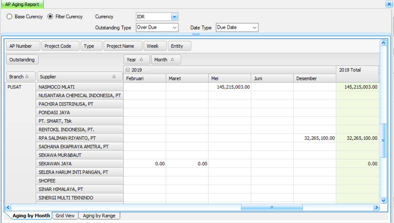
Task: Click SEKAWAN JAYA 2019 Total cell
Action: point(357,164)
